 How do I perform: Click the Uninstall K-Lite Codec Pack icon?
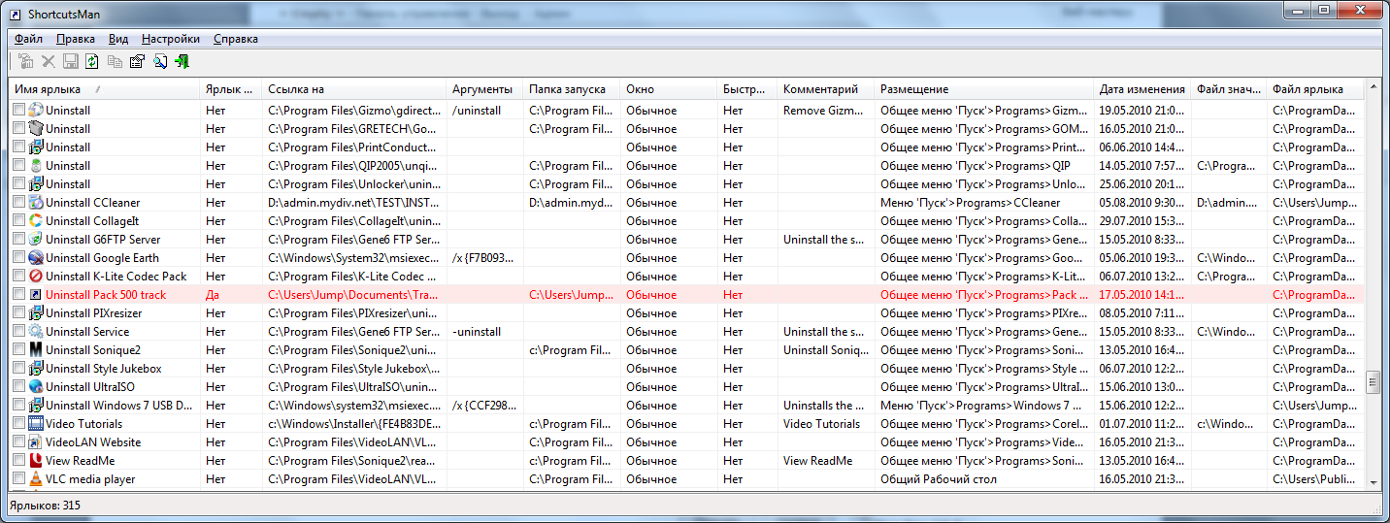point(36,277)
